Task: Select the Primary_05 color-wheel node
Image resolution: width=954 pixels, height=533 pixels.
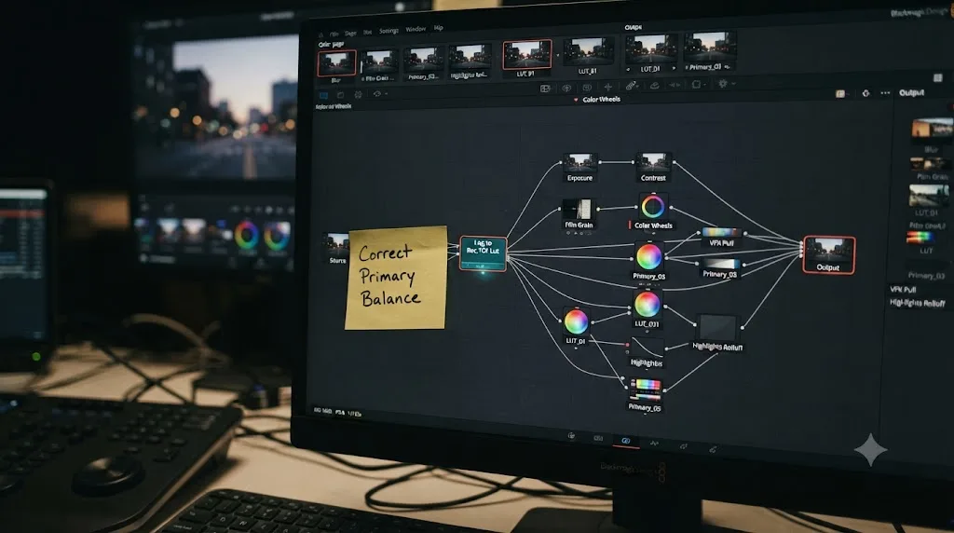Action: 648,260
